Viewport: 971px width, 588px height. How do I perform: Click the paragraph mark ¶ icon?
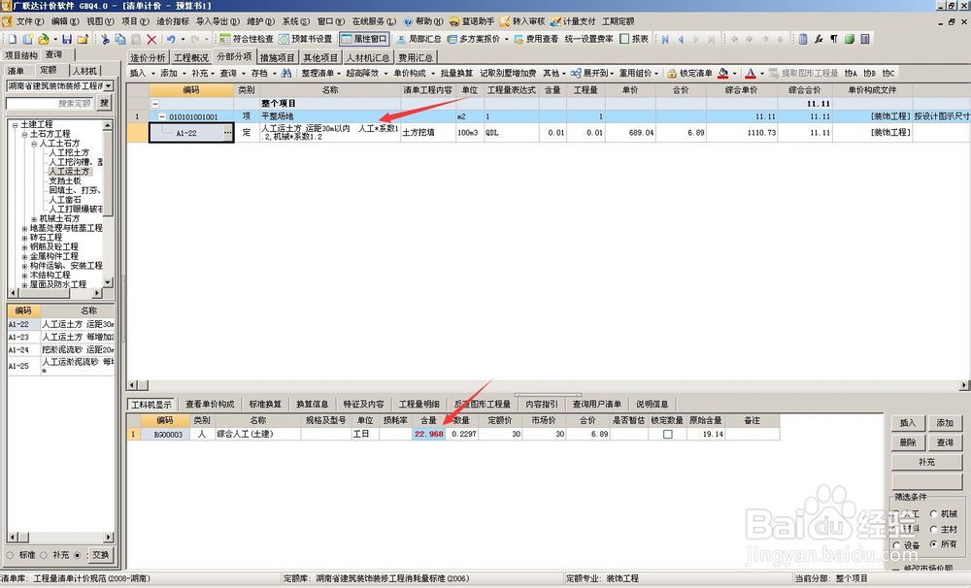pyautogui.click(x=833, y=39)
